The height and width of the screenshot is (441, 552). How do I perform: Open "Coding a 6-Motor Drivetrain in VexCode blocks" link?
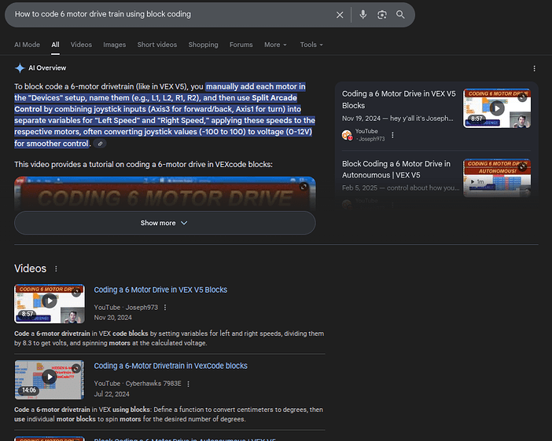(171, 366)
